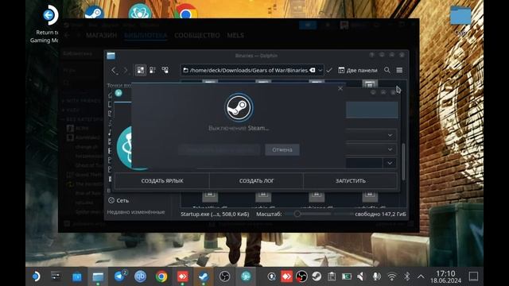The width and height of the screenshot is (509, 286).
Task: Open Dolphin hamburger menu
Action: (399, 70)
